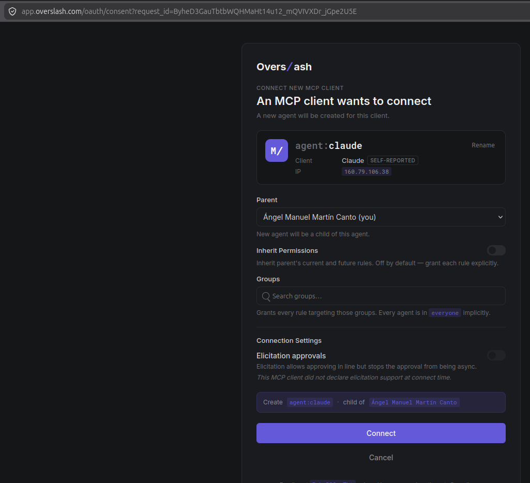This screenshot has height=483, width=530.
Task: Click the Connect button
Action: click(381, 433)
